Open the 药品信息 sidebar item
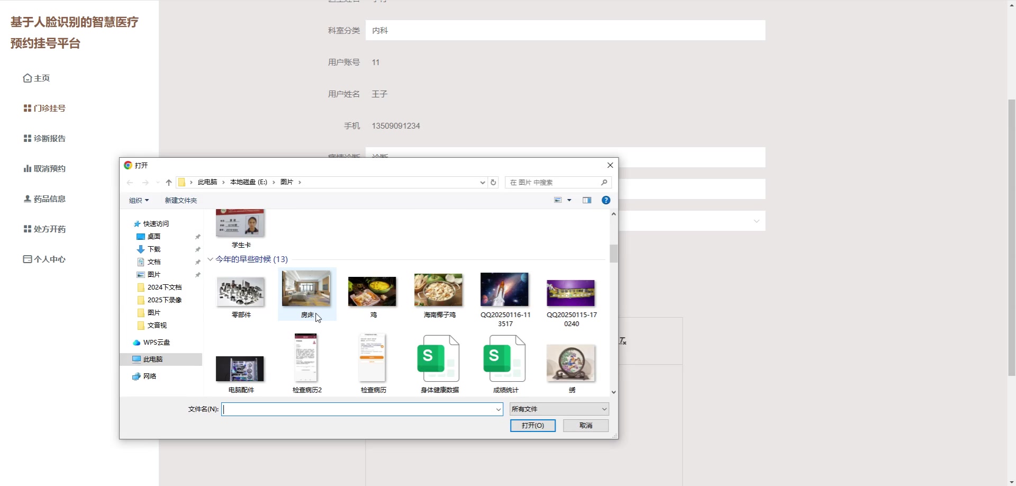Image resolution: width=1016 pixels, height=486 pixels. point(49,199)
